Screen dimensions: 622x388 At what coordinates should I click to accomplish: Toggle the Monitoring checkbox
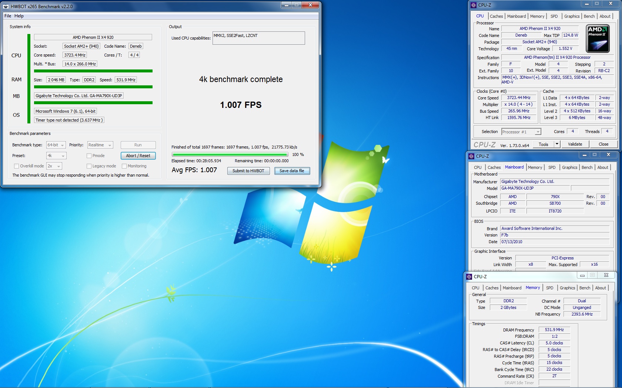124,166
